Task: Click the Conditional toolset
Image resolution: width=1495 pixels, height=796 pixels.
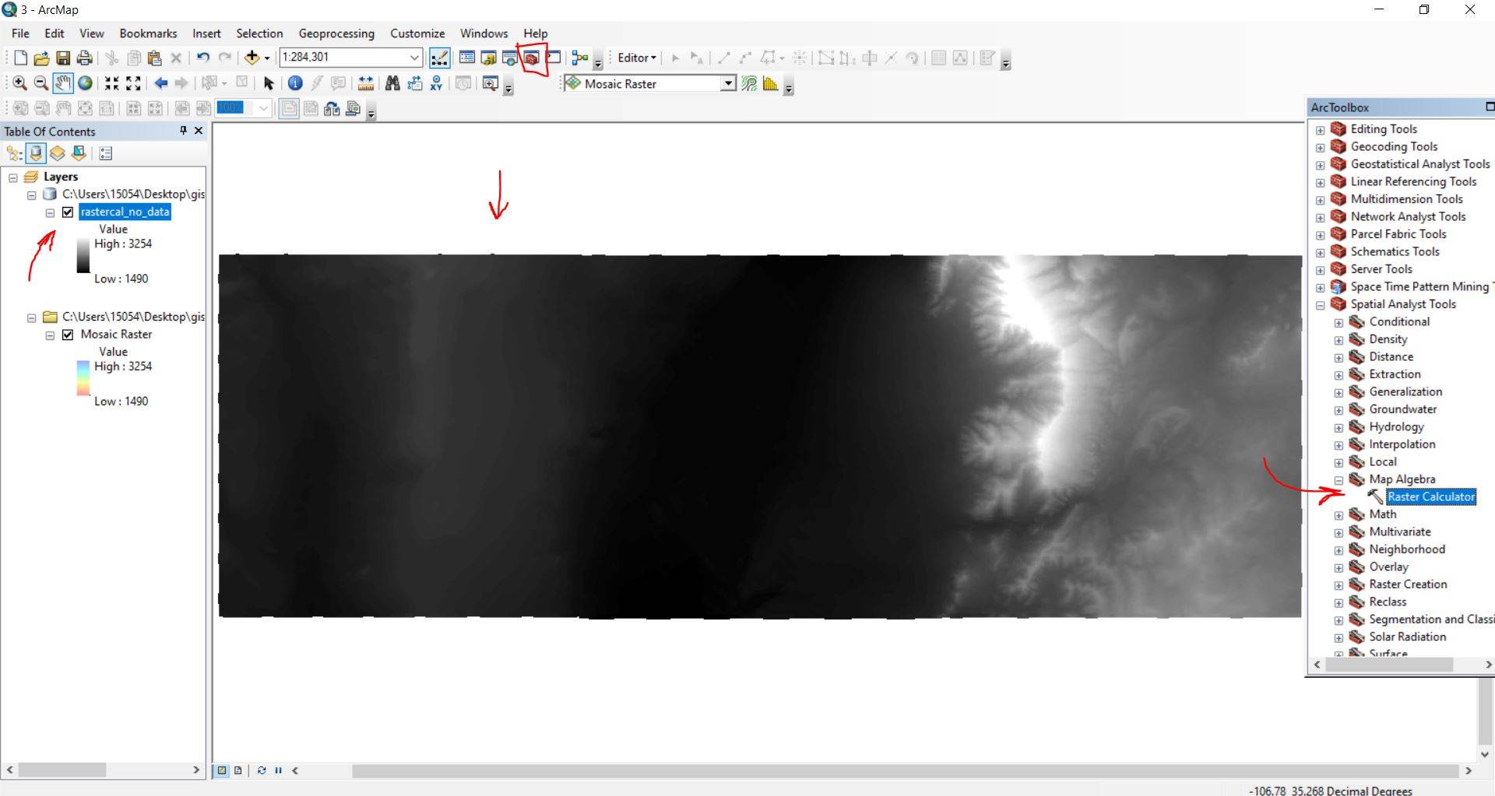Action: (x=1399, y=322)
